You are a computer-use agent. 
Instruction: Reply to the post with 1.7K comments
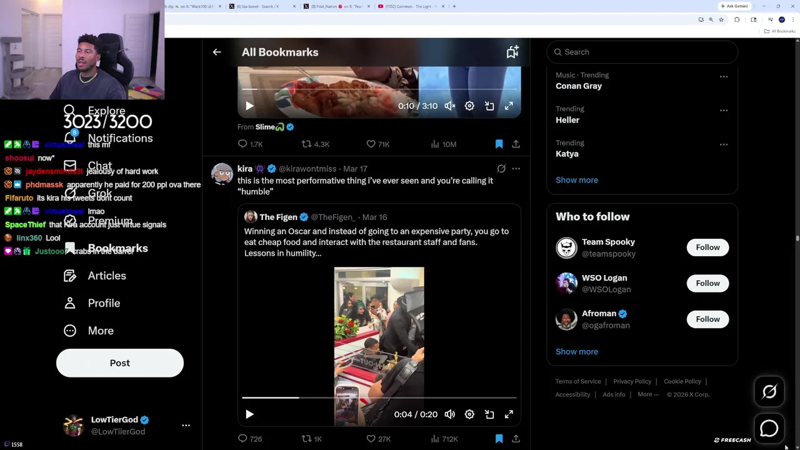(250, 144)
